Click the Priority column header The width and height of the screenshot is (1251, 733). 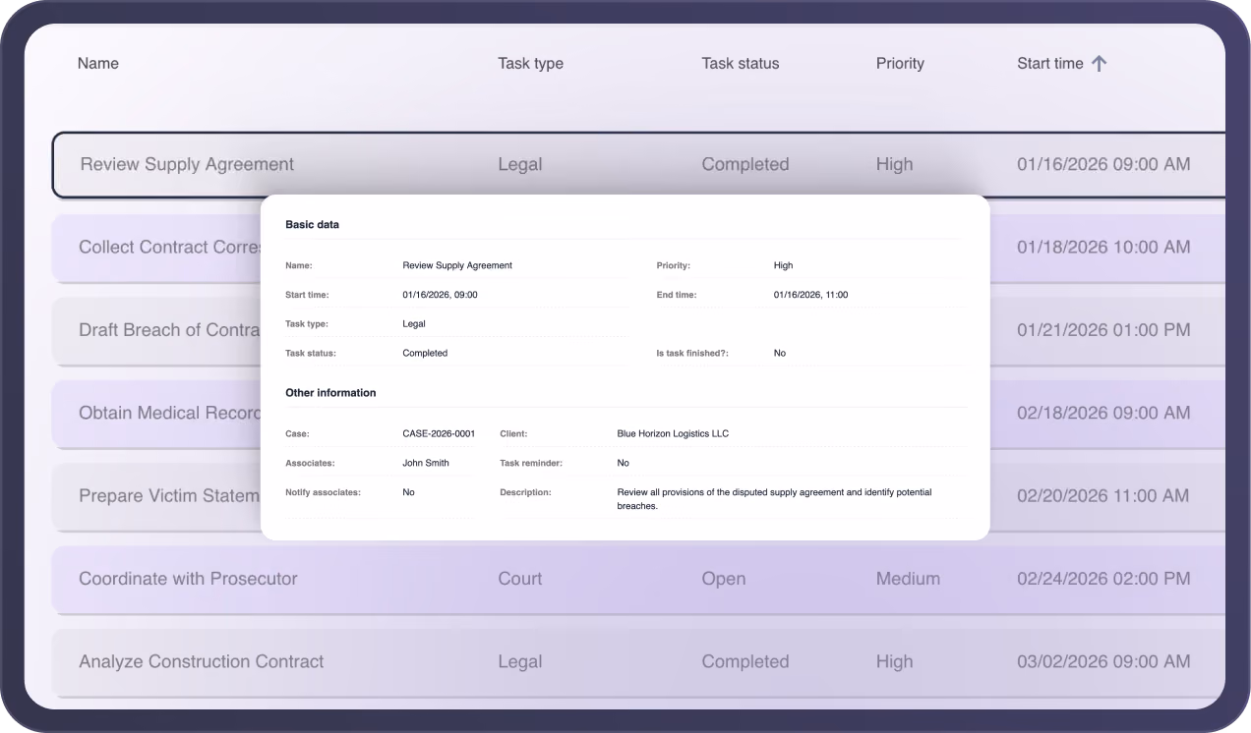(900, 64)
